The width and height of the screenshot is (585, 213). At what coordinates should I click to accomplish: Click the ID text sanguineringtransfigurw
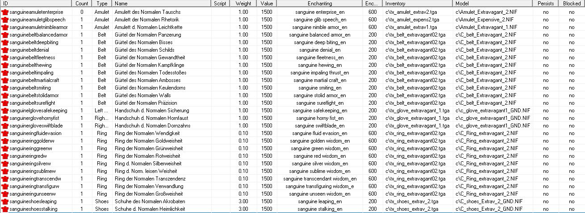point(34,186)
